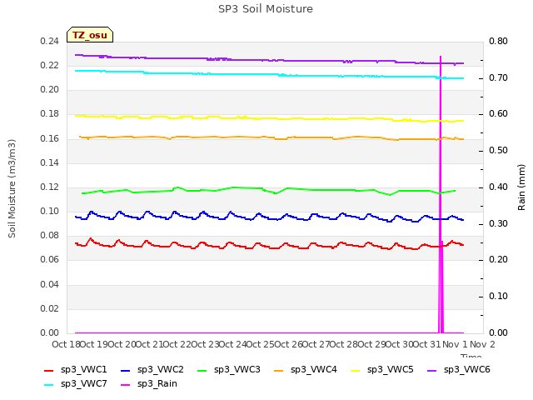Click the sp3_VWC5 legend entry
This screenshot has width=533, height=400.
pyautogui.click(x=382, y=369)
